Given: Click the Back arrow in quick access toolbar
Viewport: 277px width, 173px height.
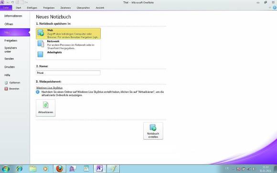Looking at the screenshot, I should [x=8, y=2].
